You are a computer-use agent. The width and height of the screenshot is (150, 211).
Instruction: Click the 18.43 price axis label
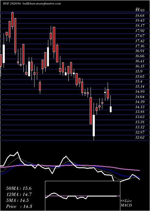click(140, 20)
